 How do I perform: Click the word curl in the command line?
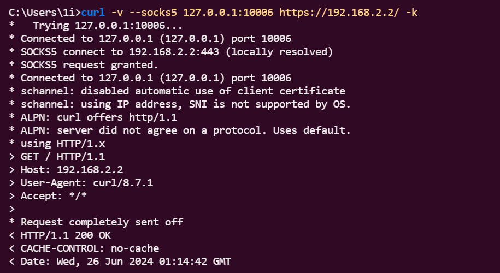(93, 13)
